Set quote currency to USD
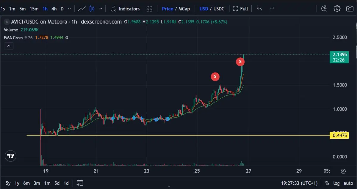Image resolution: width=357 pixels, height=189 pixels. 204,9
